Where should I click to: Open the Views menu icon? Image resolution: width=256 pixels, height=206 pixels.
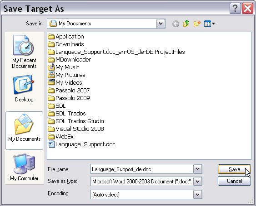tap(210, 24)
